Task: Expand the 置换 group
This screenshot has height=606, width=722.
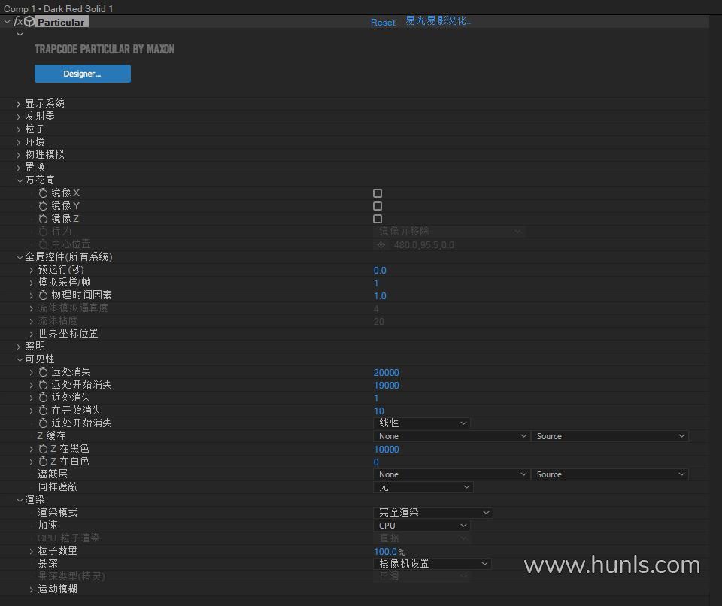Action: click(19, 168)
